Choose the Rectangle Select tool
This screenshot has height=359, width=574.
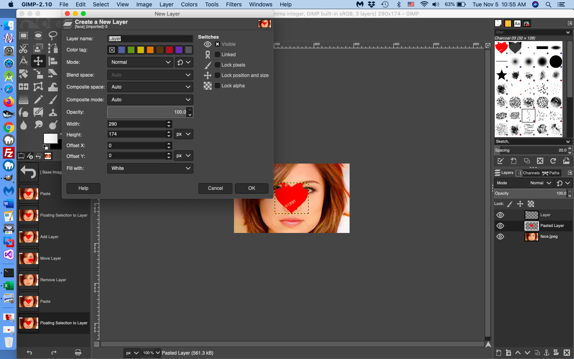tap(24, 36)
